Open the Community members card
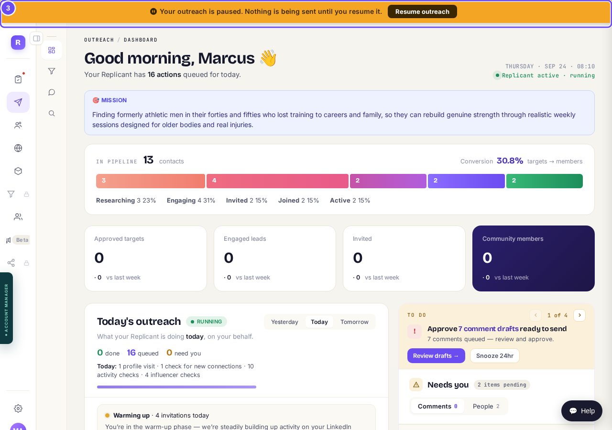Viewport: 612px width, 430px height. (534, 258)
